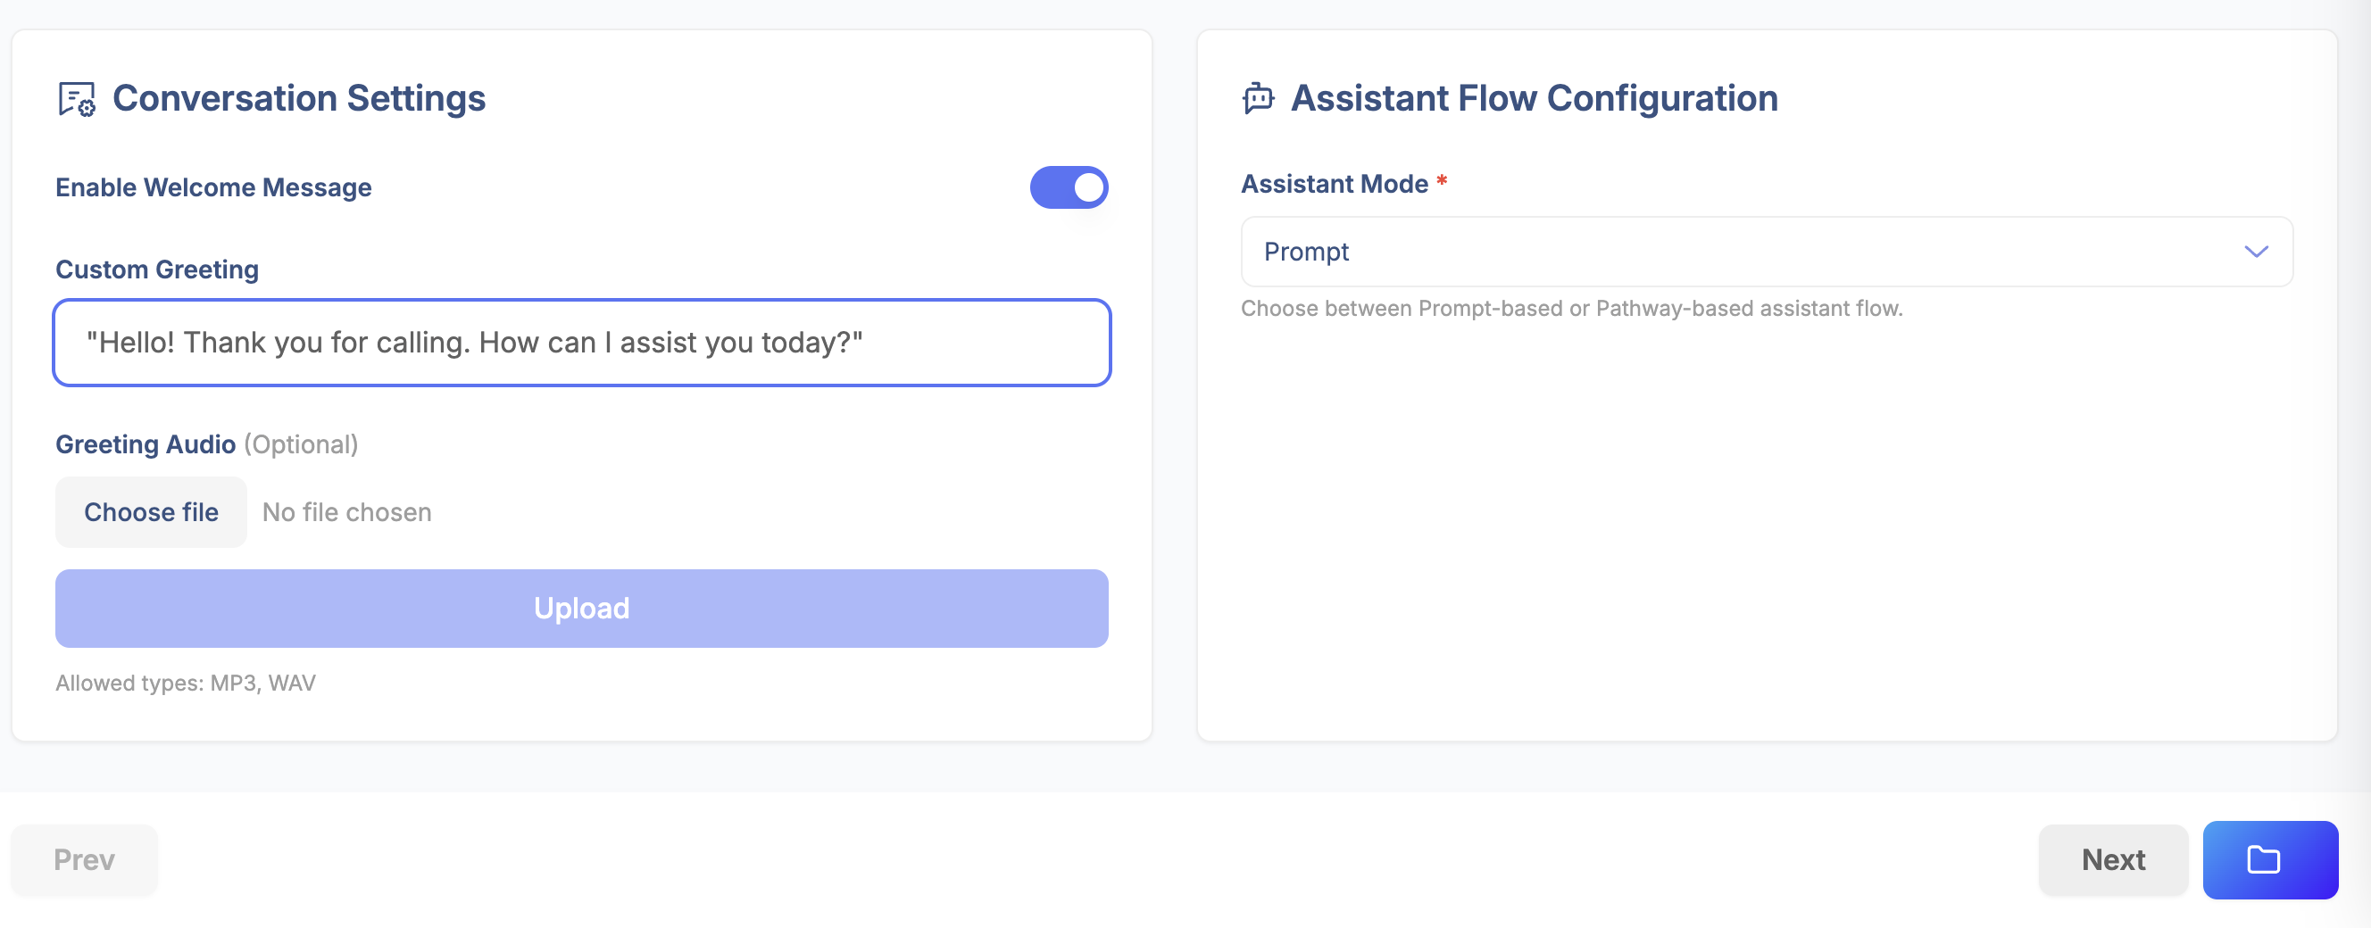Click the Custom Greeting label

click(157, 269)
